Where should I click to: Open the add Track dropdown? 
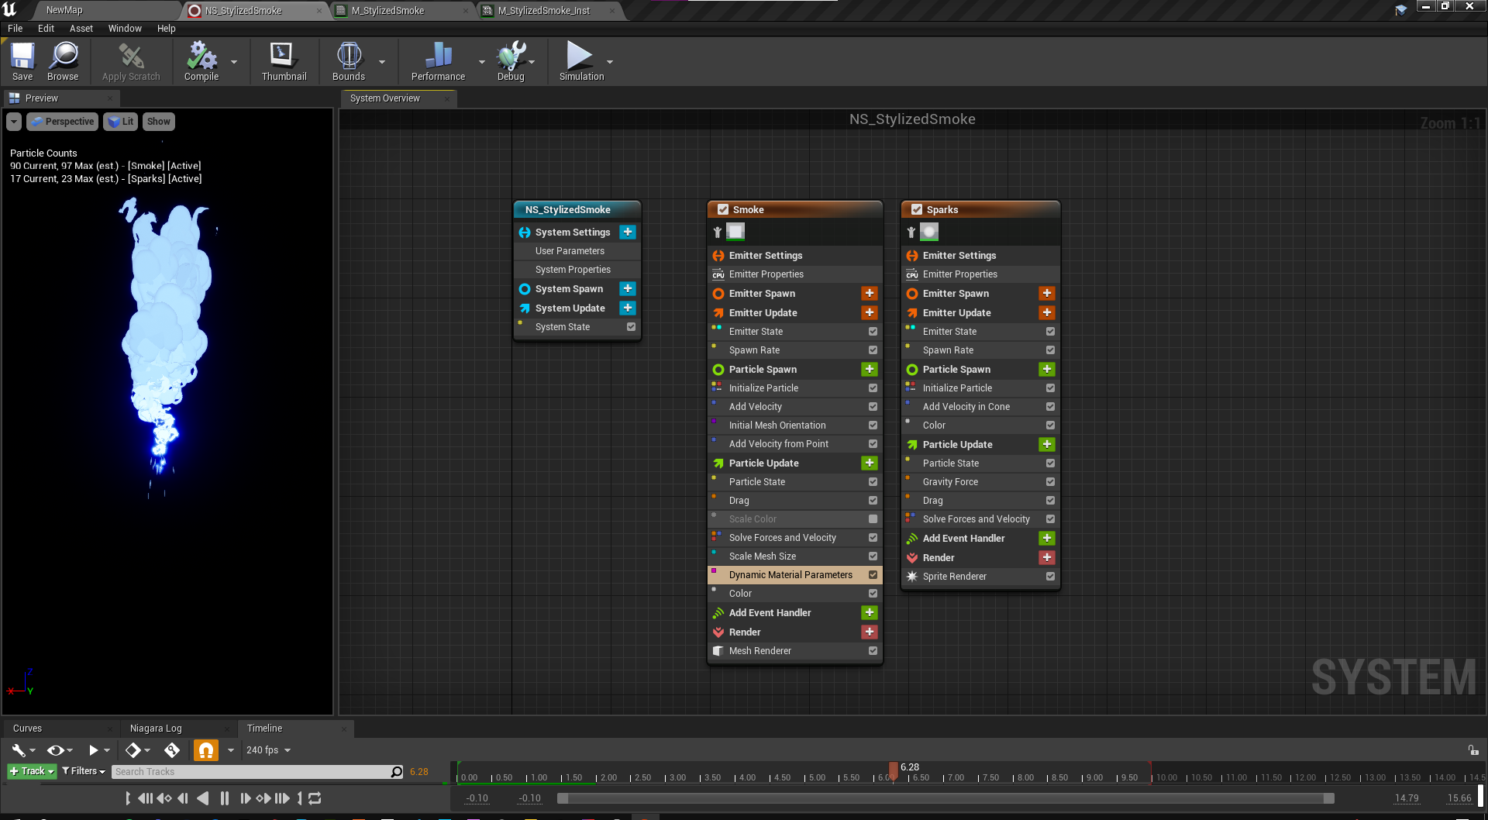pyautogui.click(x=32, y=771)
